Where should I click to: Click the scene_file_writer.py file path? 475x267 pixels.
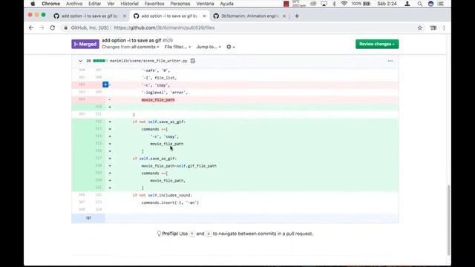coord(148,61)
